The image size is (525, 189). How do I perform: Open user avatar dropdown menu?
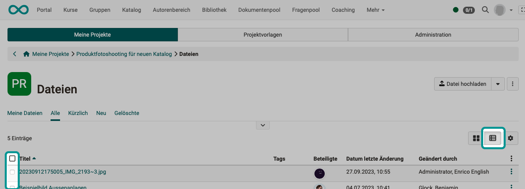tap(503, 10)
